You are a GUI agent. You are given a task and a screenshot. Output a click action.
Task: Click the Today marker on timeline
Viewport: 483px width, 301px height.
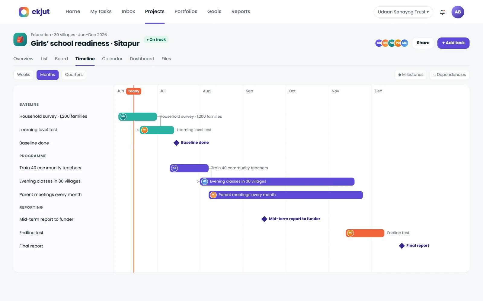coord(133,91)
